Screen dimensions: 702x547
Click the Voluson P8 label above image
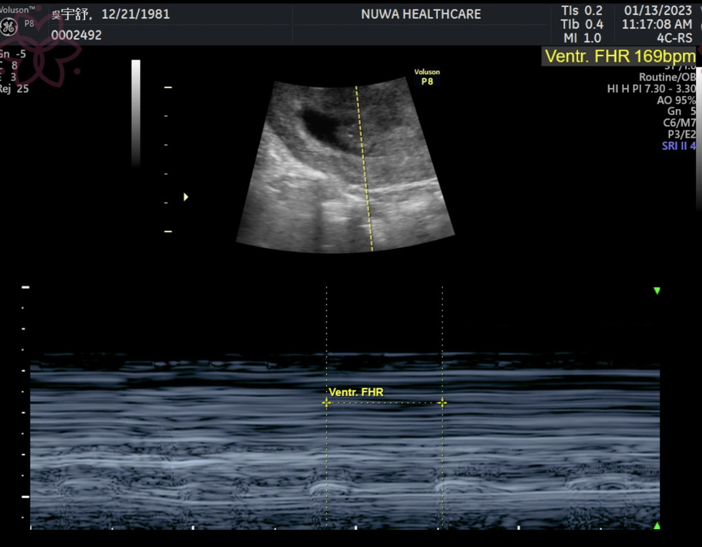(427, 77)
